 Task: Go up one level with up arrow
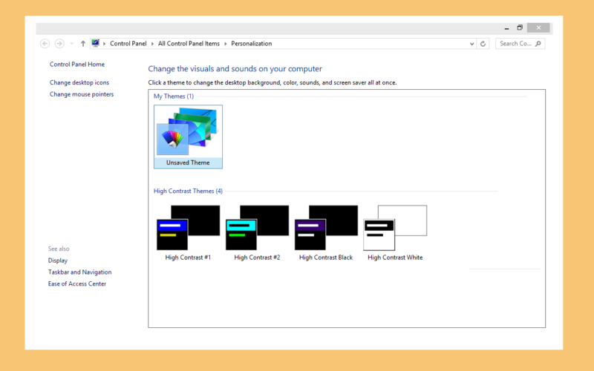[x=82, y=44]
